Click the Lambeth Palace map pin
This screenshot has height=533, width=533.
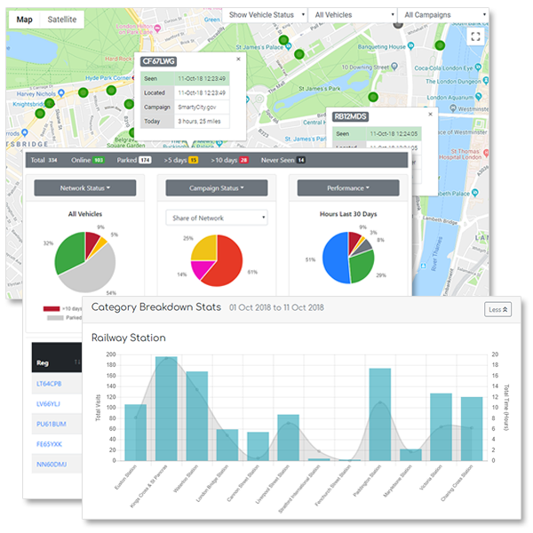(x=475, y=193)
